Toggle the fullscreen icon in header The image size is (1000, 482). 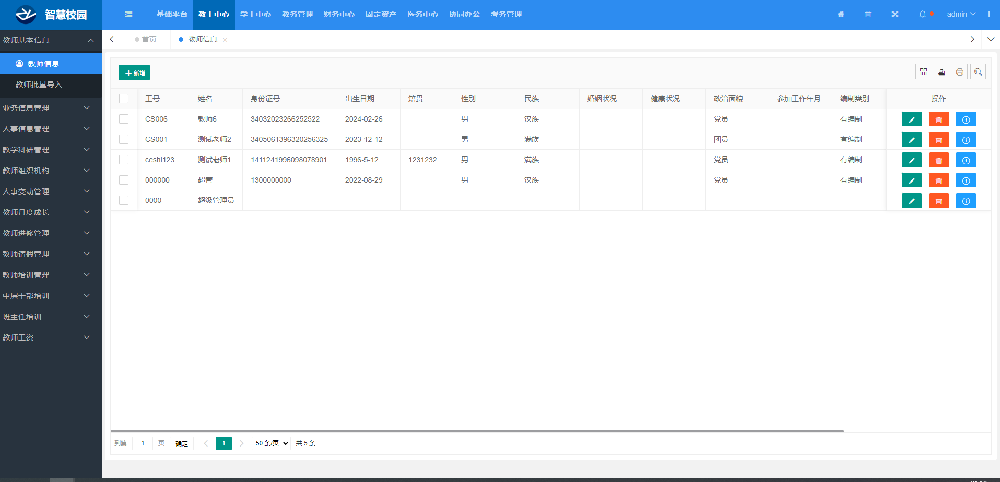pyautogui.click(x=895, y=14)
